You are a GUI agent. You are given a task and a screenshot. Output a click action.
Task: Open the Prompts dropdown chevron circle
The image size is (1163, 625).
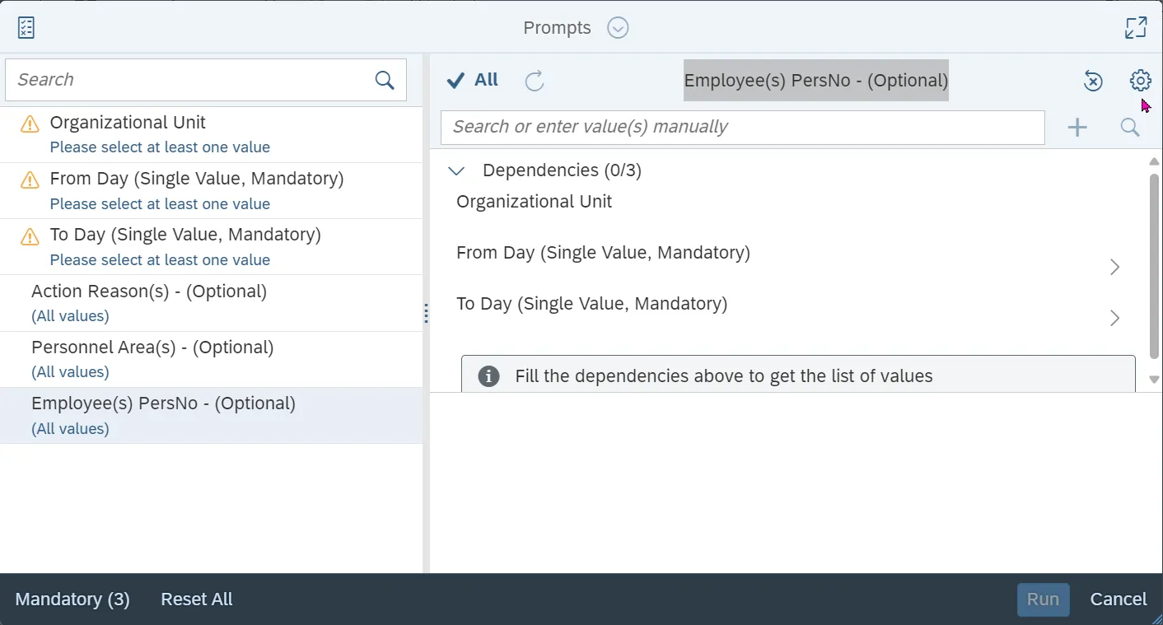618,28
